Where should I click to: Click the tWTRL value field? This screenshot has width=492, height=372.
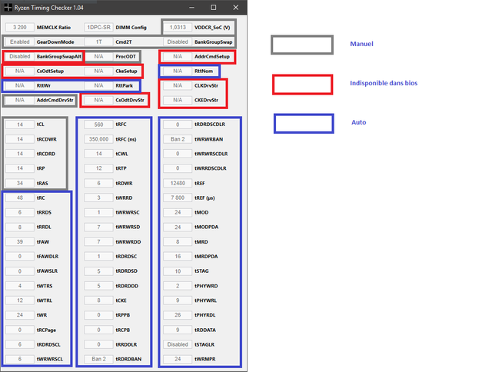tap(20, 301)
